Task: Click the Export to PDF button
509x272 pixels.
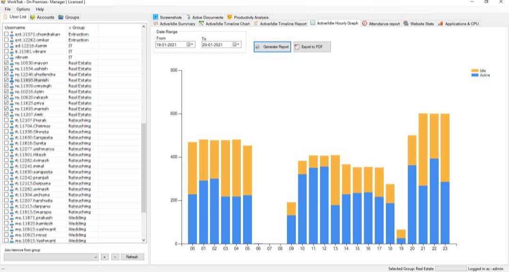Action: tap(312, 47)
